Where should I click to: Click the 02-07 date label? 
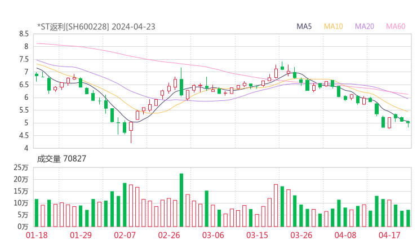tap(125, 235)
